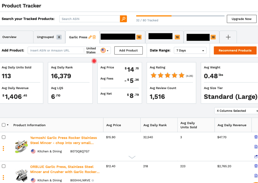Click the five-star average rating display
258x183 pixels.
point(168,75)
